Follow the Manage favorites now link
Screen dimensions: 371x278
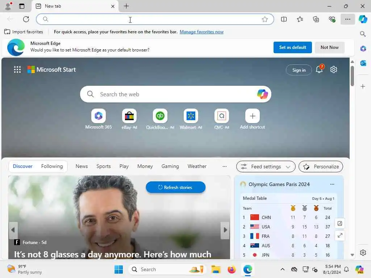(201, 32)
